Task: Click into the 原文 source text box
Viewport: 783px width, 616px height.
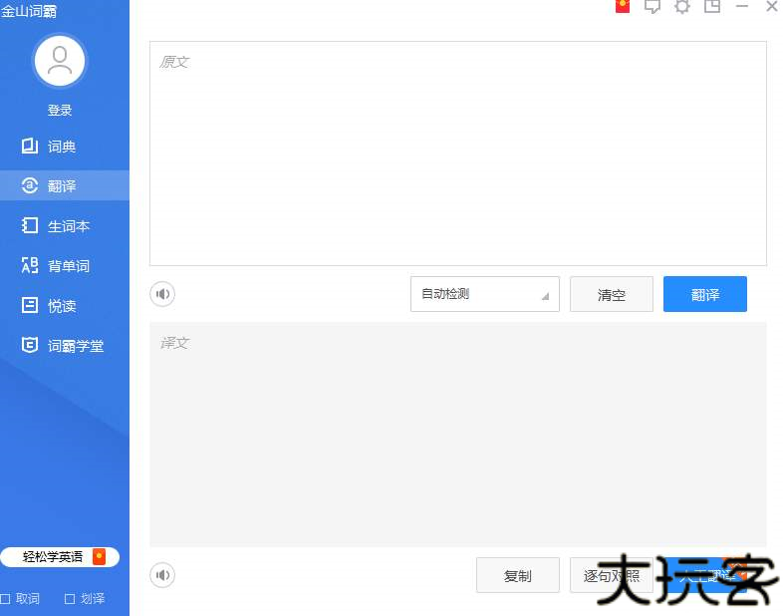Action: coord(458,154)
